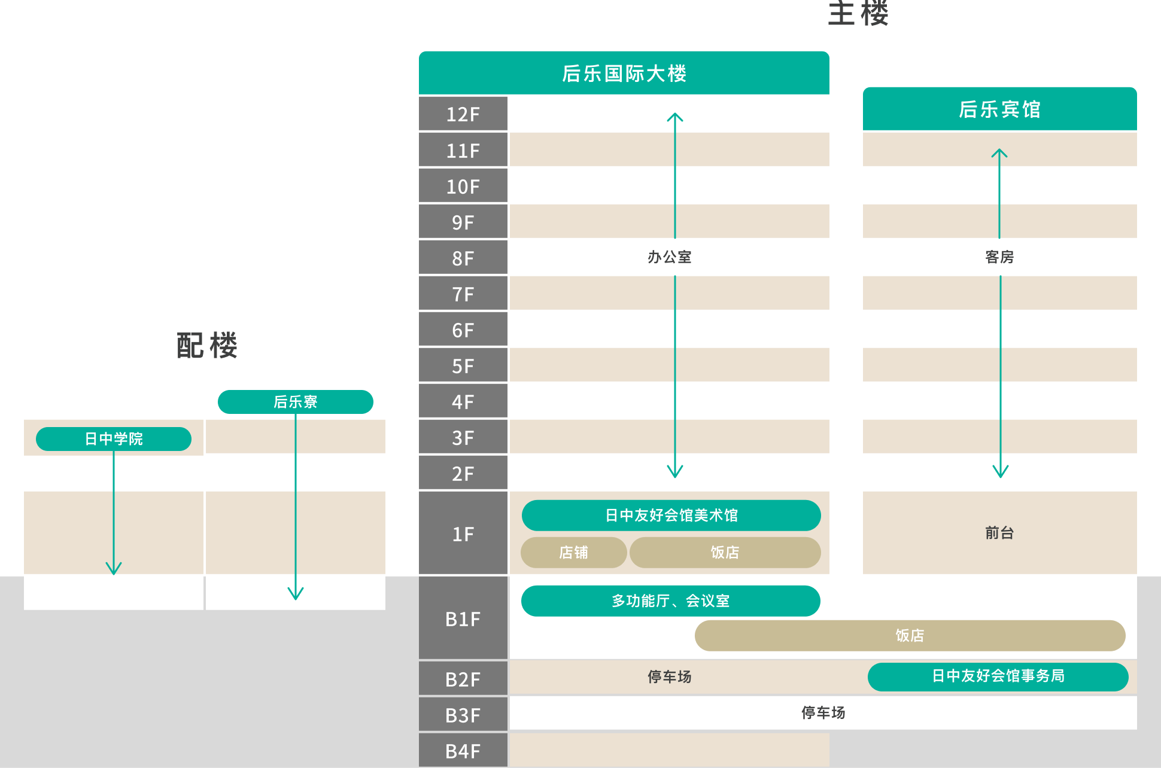This screenshot has width=1161, height=768.
Task: Click the 9F floor label
Action: pyautogui.click(x=463, y=221)
